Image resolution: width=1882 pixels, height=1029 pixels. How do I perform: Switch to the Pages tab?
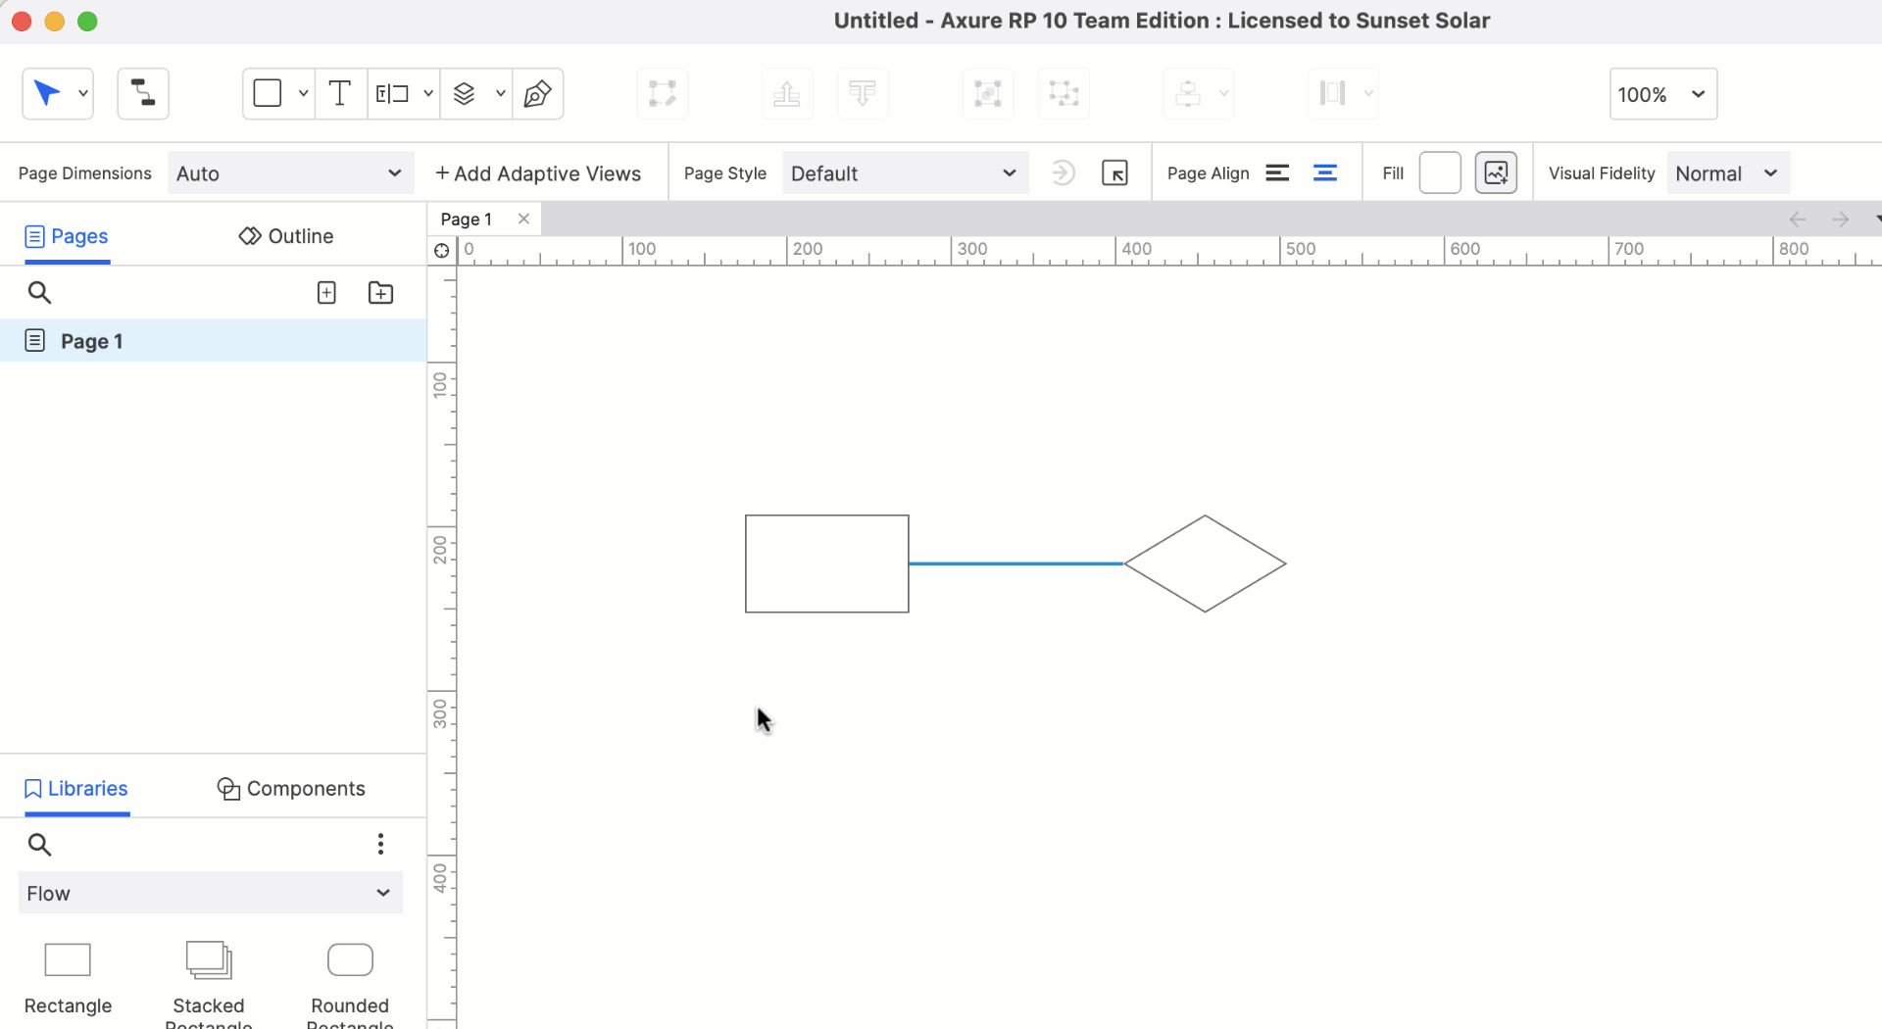click(x=67, y=236)
